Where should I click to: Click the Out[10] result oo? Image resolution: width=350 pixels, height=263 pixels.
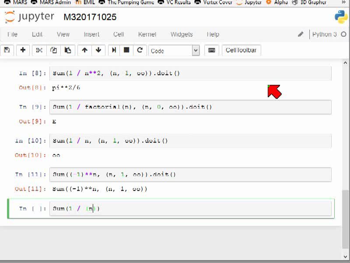click(56, 155)
